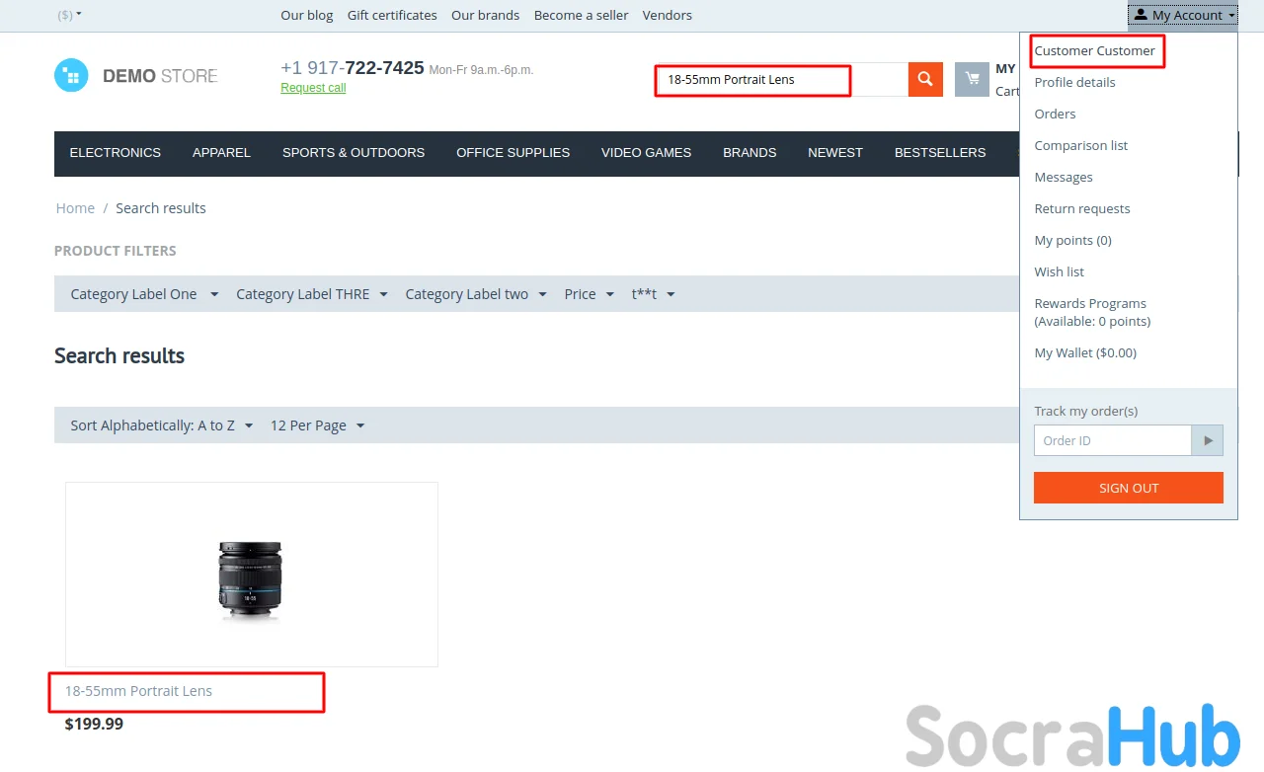This screenshot has height=772, width=1264.
Task: Open the currency ($) selector
Action: pos(69,15)
